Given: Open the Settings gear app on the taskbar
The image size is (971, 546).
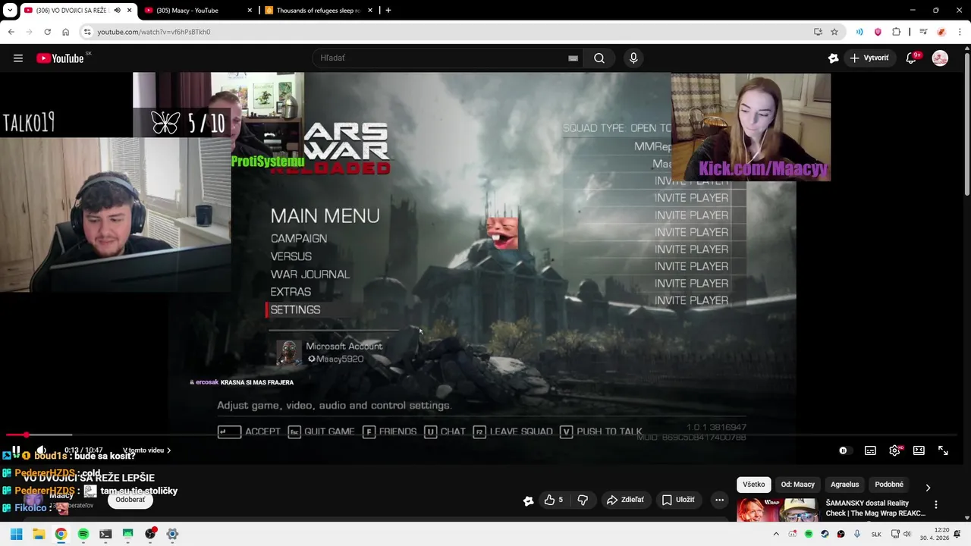Looking at the screenshot, I should coord(172,534).
